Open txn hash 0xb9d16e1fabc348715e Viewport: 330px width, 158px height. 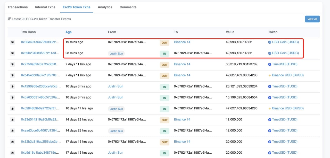tap(40, 153)
